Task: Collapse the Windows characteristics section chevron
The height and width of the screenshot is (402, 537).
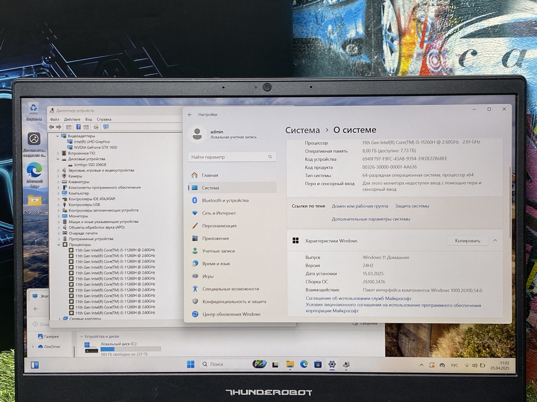Action: pos(495,241)
